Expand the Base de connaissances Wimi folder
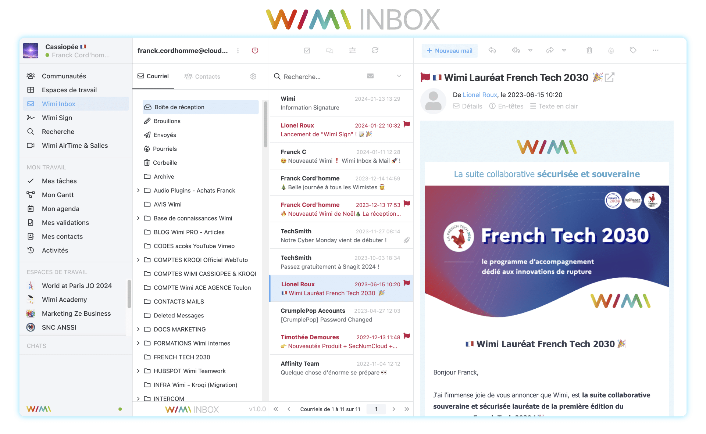Image resolution: width=706 pixels, height=434 pixels. 138,218
